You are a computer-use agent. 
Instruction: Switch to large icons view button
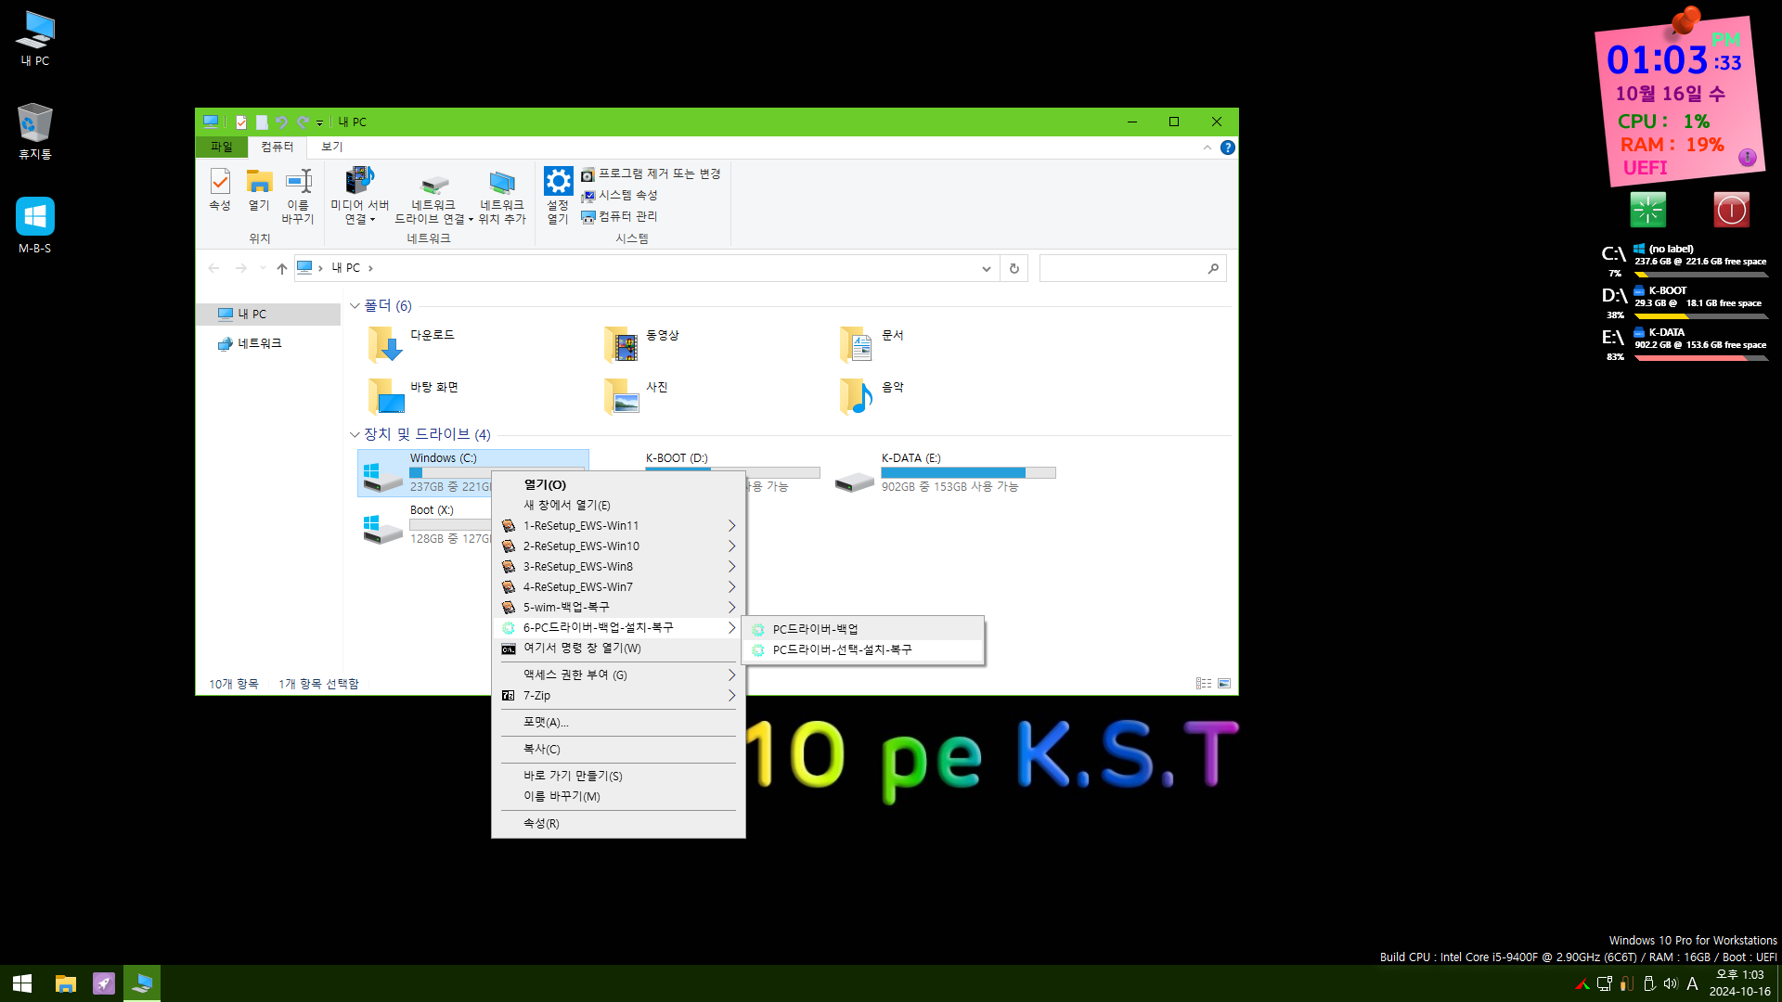1224,684
